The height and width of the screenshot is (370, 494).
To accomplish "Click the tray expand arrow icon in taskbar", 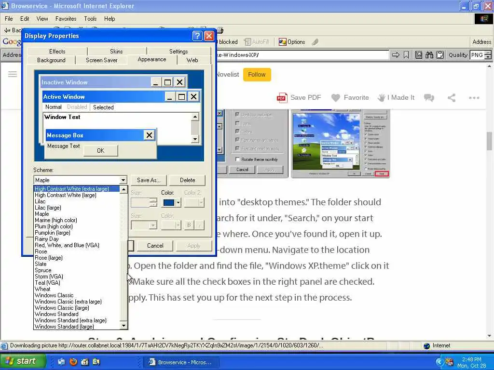I will pyautogui.click(x=439, y=362).
